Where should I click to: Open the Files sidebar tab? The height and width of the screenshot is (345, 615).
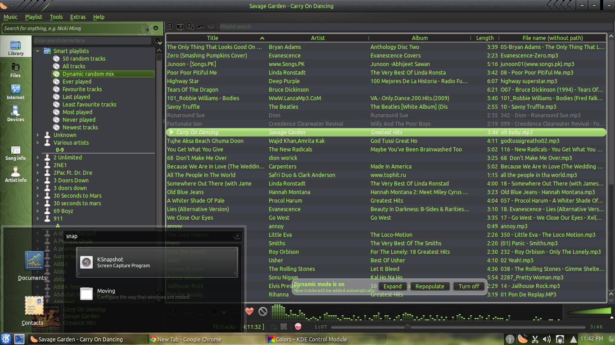(x=15, y=70)
